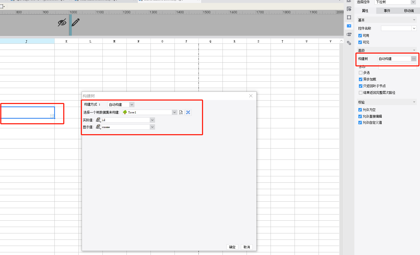Open dataset settings wrench icon in dialog
This screenshot has width=420, height=255.
(188, 112)
